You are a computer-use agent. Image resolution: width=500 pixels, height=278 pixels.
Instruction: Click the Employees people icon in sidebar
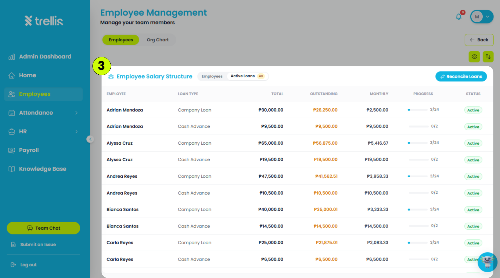(x=12, y=94)
